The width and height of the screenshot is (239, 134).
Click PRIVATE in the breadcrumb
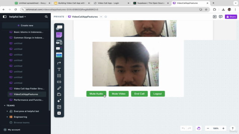click(x=59, y=17)
